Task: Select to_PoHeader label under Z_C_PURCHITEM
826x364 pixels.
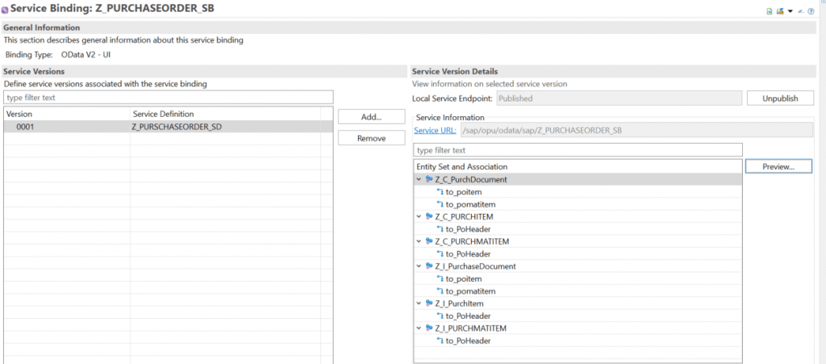Action: click(469, 228)
